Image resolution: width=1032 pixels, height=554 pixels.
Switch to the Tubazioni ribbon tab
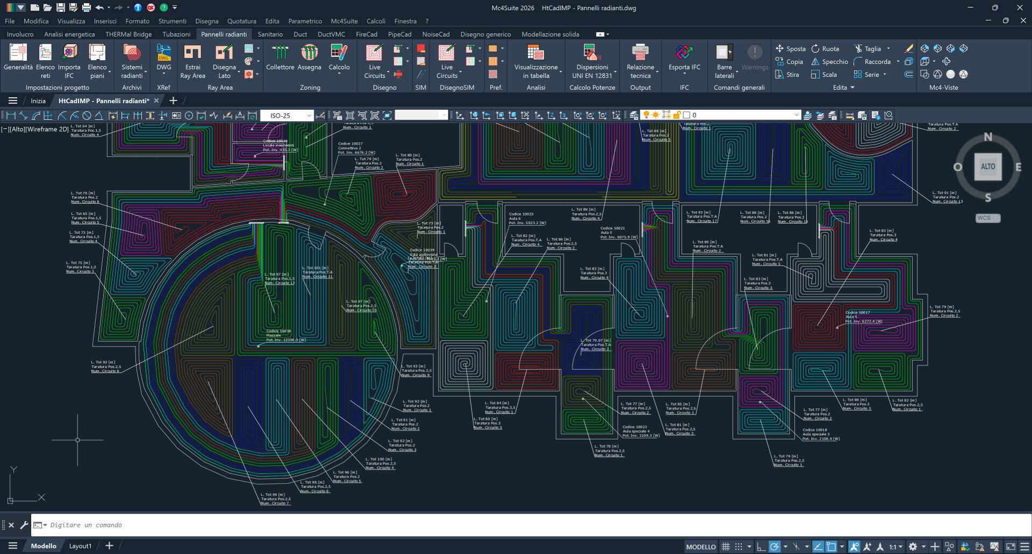point(176,34)
